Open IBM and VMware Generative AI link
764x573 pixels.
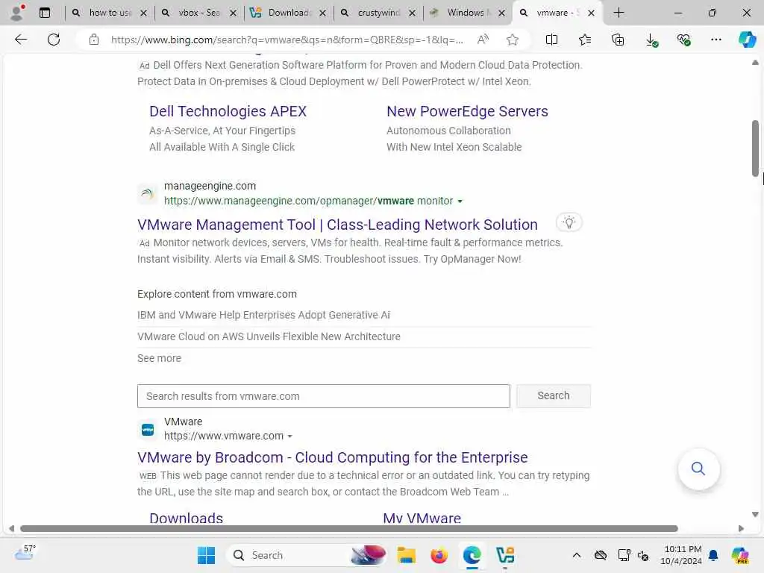coord(263,316)
